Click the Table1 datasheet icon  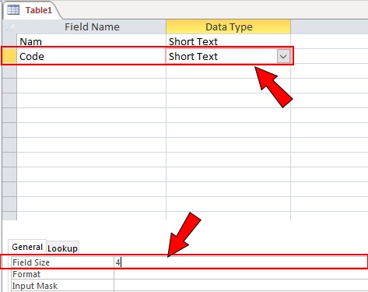click(13, 10)
